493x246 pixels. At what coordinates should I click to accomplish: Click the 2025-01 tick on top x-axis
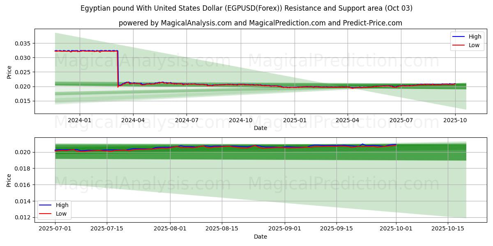[294, 121]
